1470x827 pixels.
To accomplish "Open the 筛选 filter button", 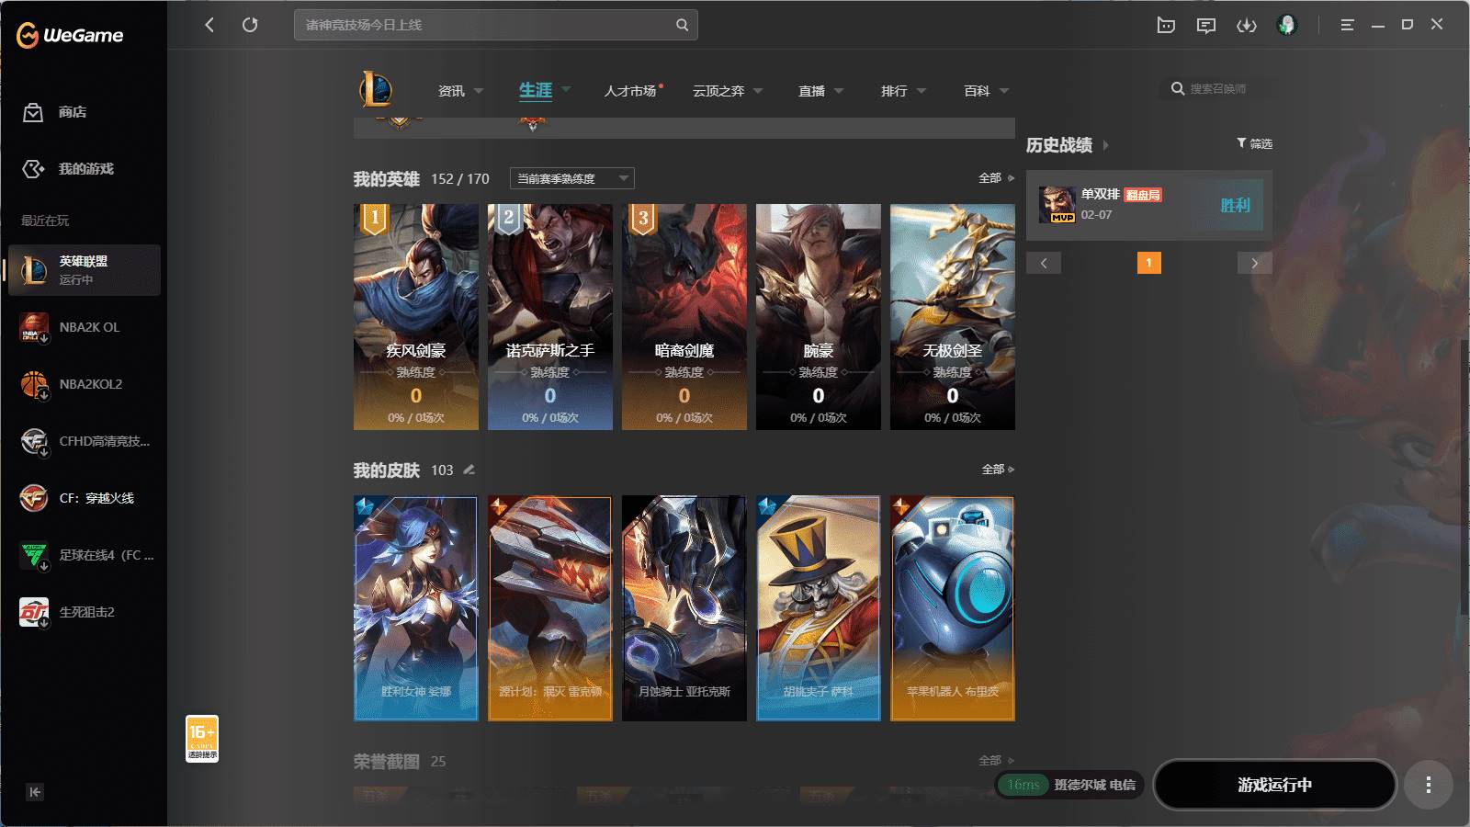I will [x=1254, y=143].
